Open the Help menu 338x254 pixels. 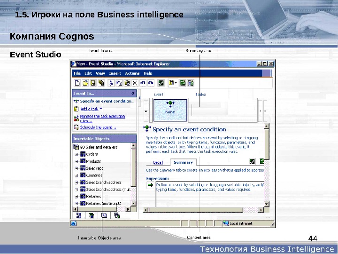tap(148, 73)
